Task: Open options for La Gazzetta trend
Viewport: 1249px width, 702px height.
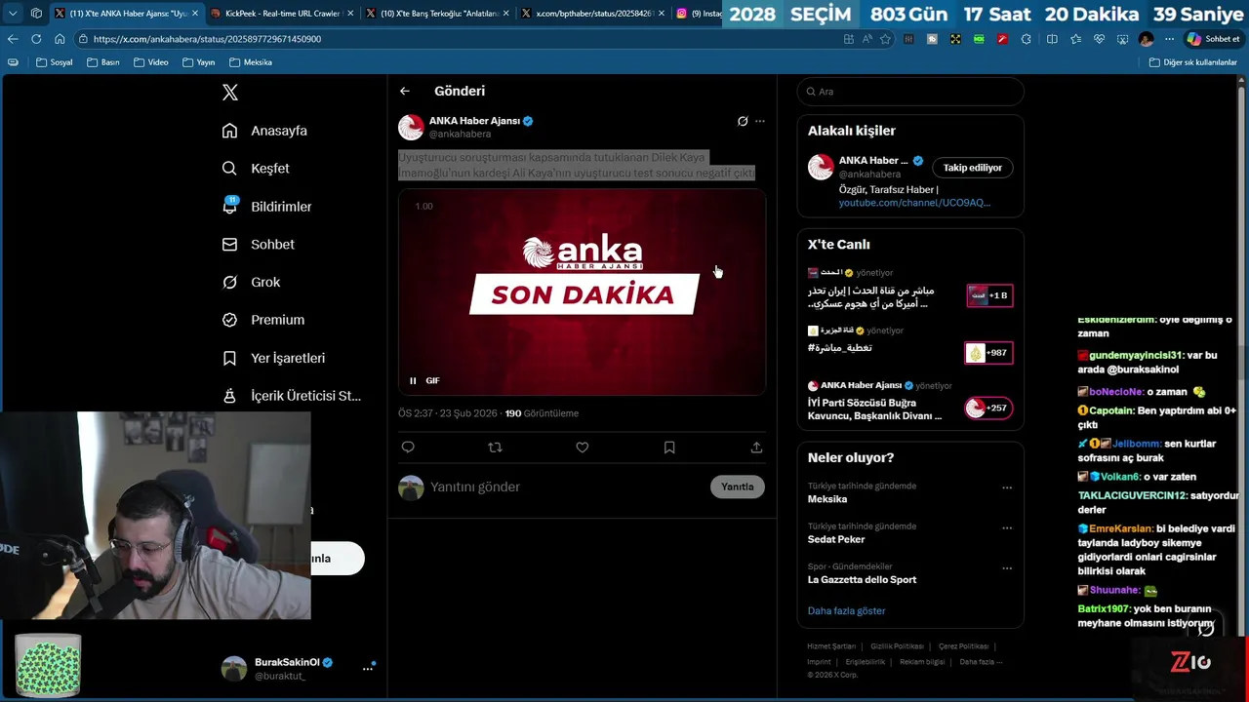Action: [1007, 568]
